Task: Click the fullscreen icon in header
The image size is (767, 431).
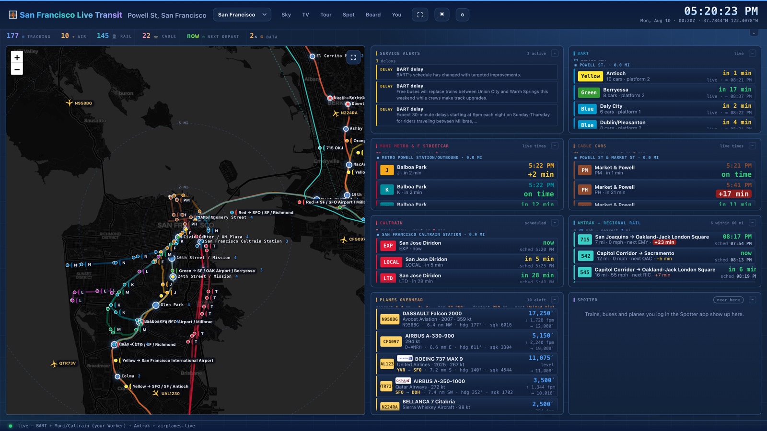Action: (420, 15)
